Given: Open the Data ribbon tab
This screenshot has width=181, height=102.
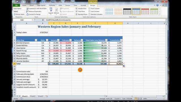Looking at the screenshot, I should (x=60, y=5).
